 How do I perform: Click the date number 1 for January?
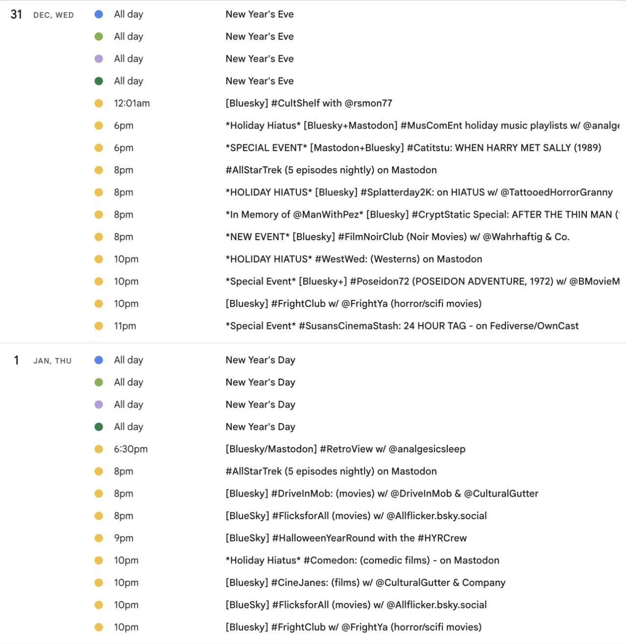click(x=16, y=361)
